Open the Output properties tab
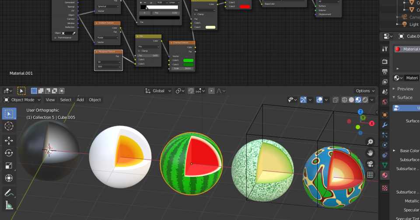The image size is (420, 220). tap(385, 72)
